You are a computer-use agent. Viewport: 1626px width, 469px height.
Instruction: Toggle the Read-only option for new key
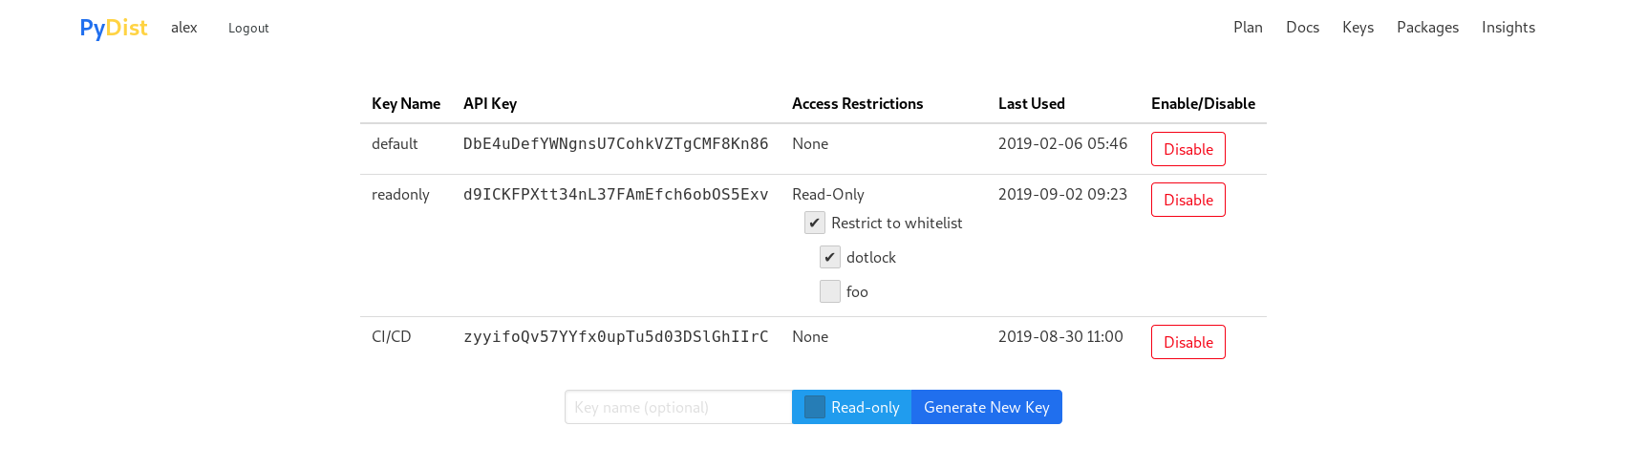[815, 408]
